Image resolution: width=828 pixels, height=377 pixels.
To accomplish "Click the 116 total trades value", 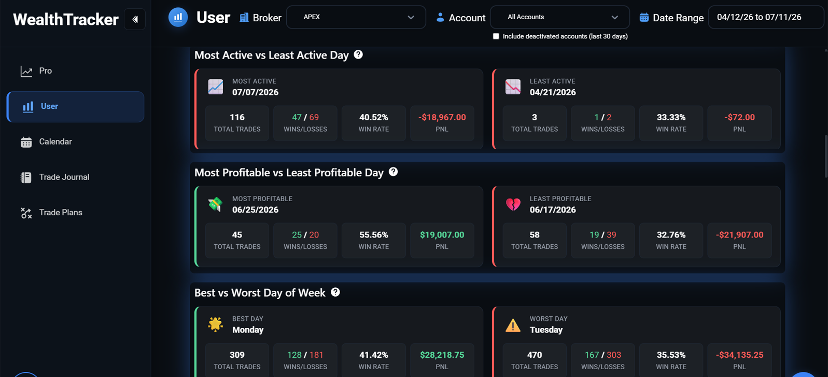I will (x=237, y=118).
